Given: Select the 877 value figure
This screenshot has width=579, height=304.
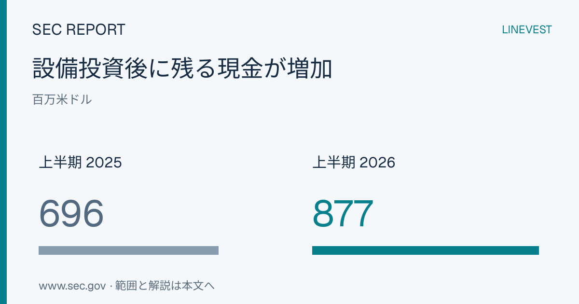Looking at the screenshot, I should tap(343, 214).
